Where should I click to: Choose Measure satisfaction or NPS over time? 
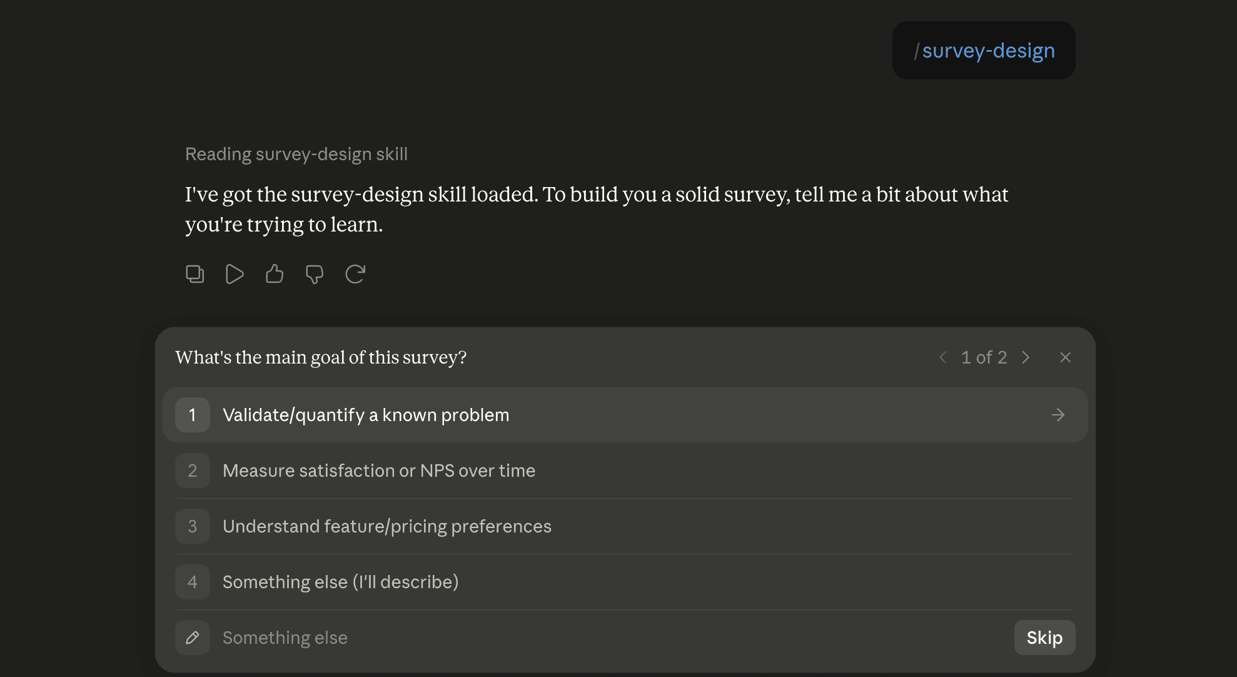[625, 471]
